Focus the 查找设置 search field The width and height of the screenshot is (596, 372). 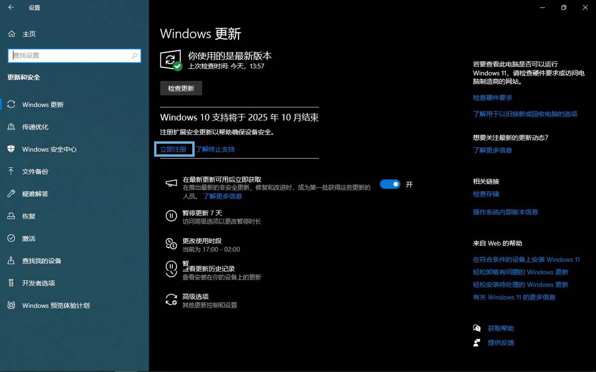click(x=74, y=56)
